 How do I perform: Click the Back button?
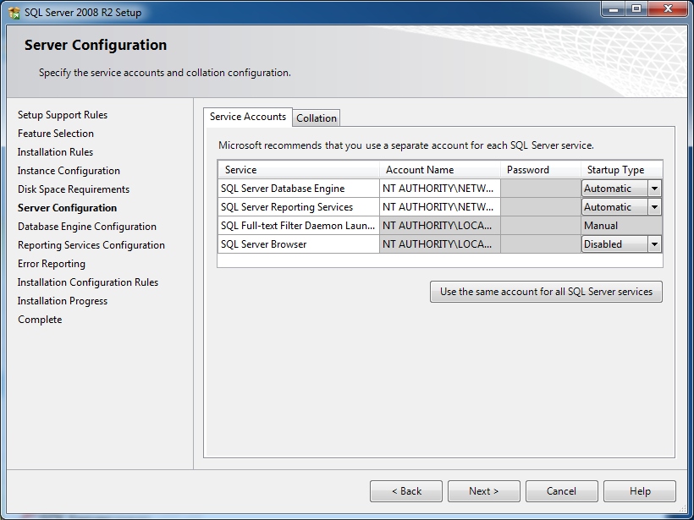pos(405,490)
